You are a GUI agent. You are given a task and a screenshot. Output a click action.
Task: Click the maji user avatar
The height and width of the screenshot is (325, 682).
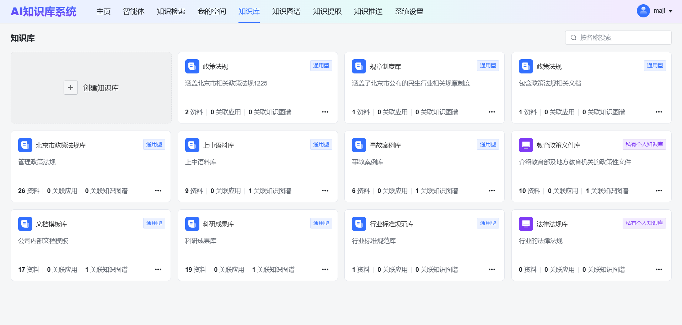click(643, 11)
